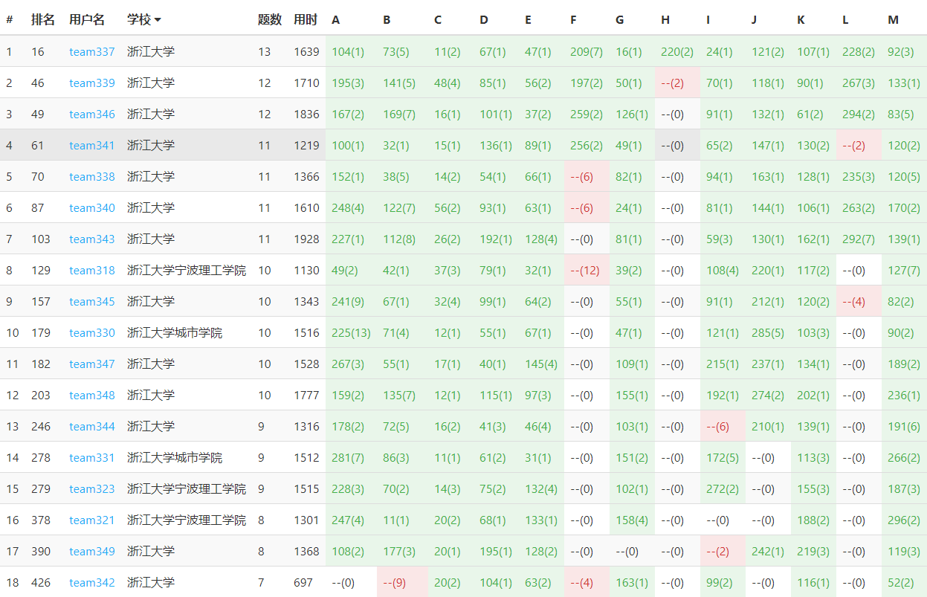Image resolution: width=927 pixels, height=597 pixels.
Task: Open team318 user link
Action: tap(92, 271)
